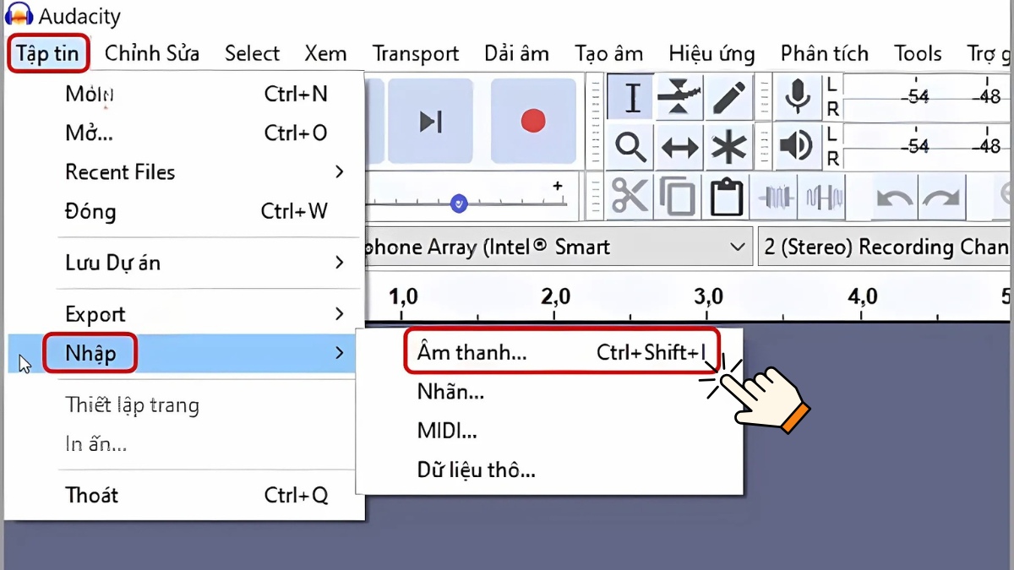Image resolution: width=1014 pixels, height=570 pixels.
Task: Click the Skip to End transport button
Action: [x=431, y=122]
